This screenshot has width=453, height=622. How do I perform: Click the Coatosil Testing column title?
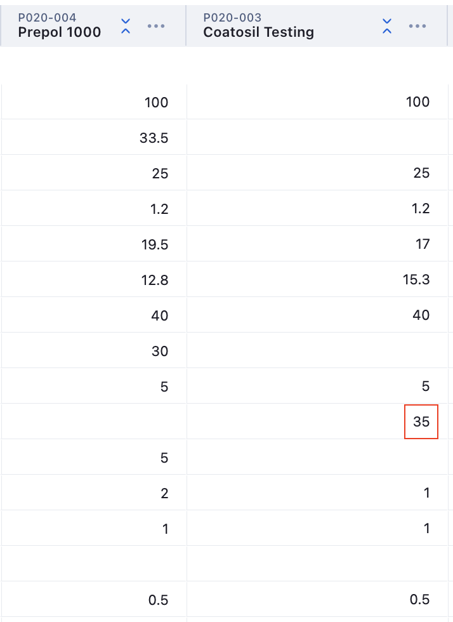[258, 32]
